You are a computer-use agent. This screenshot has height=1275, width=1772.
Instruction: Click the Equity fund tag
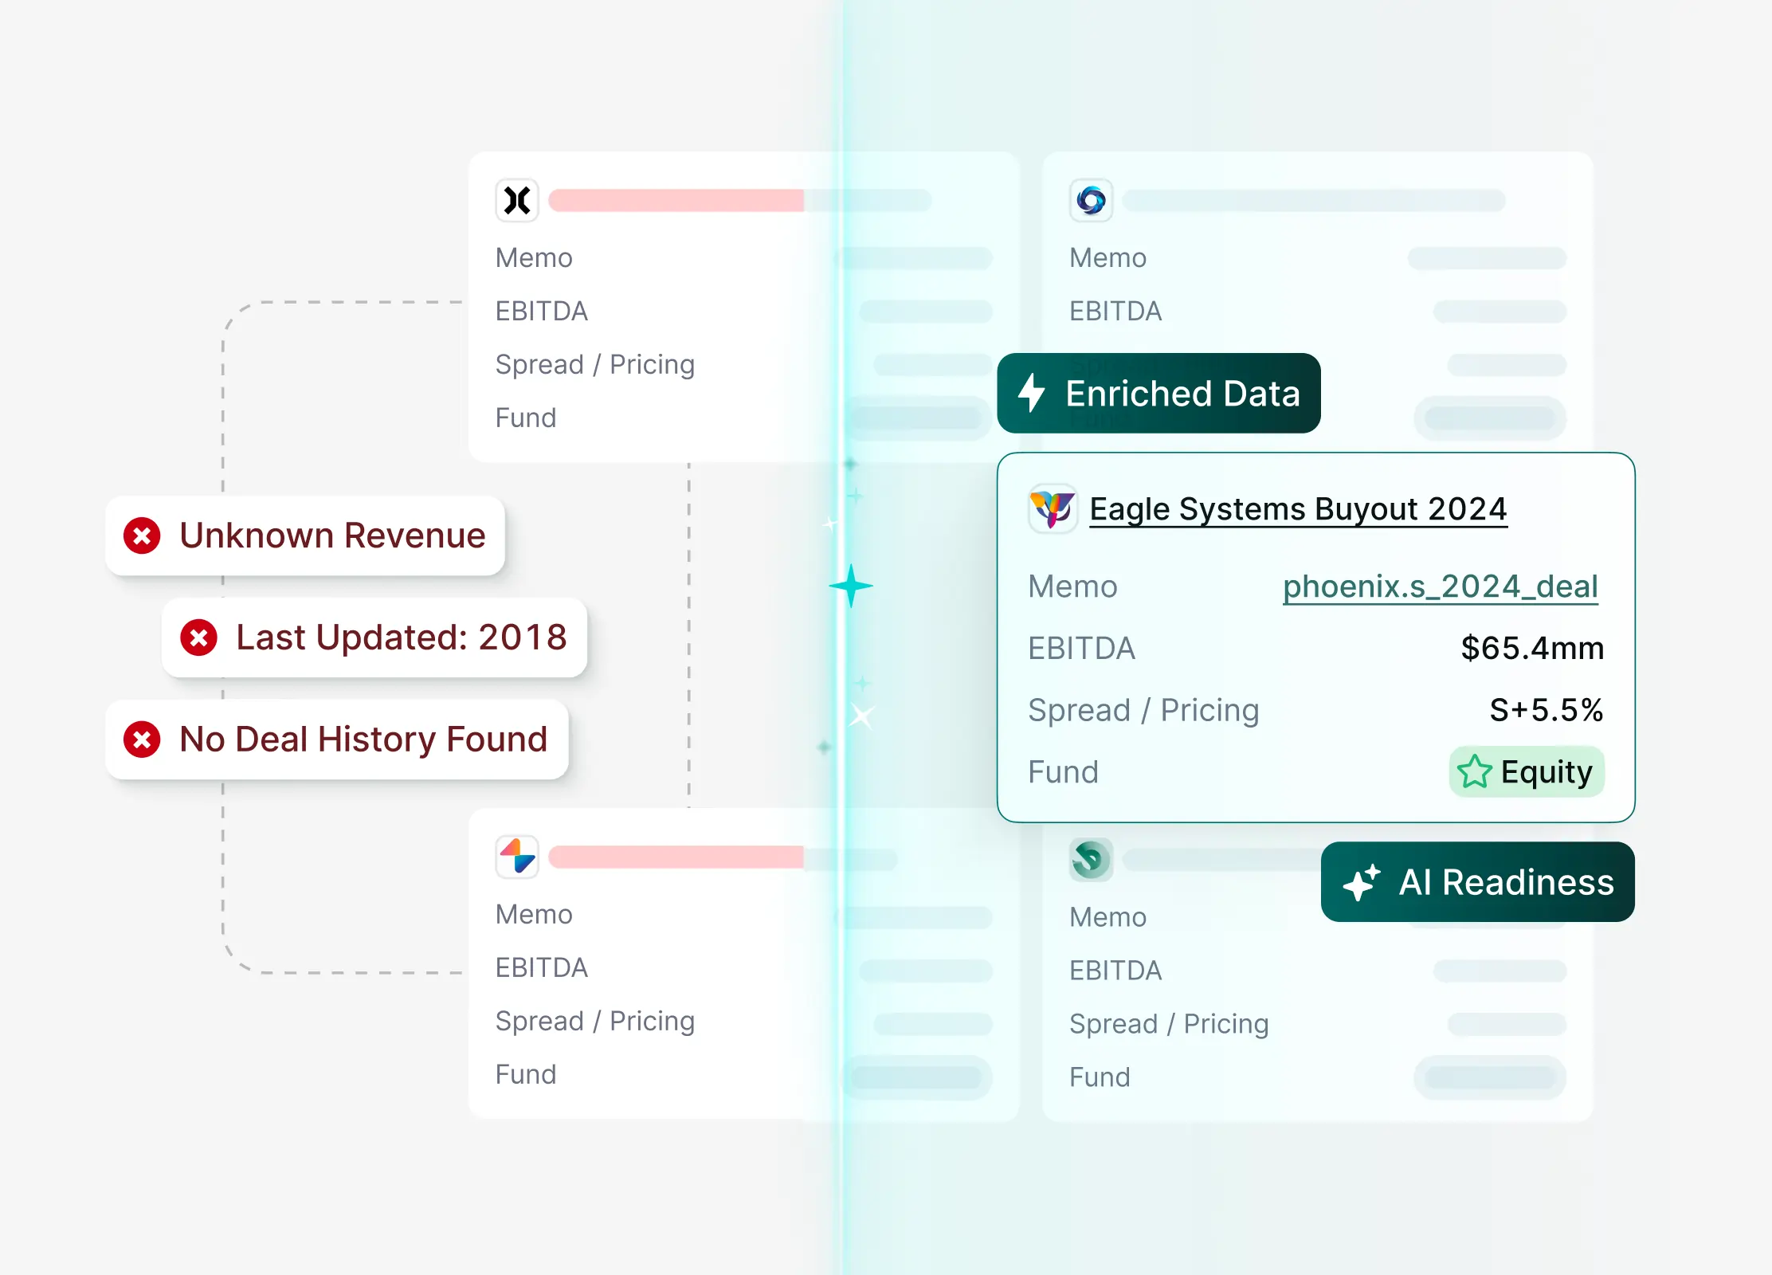[x=1526, y=771]
